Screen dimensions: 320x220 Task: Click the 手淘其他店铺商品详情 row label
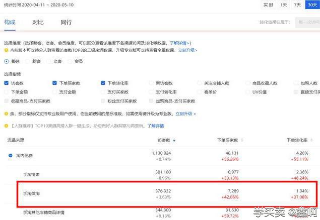pos(44,212)
